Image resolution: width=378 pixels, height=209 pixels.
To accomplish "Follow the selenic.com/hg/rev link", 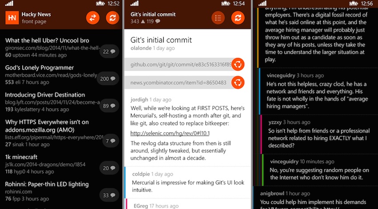I will (170, 133).
